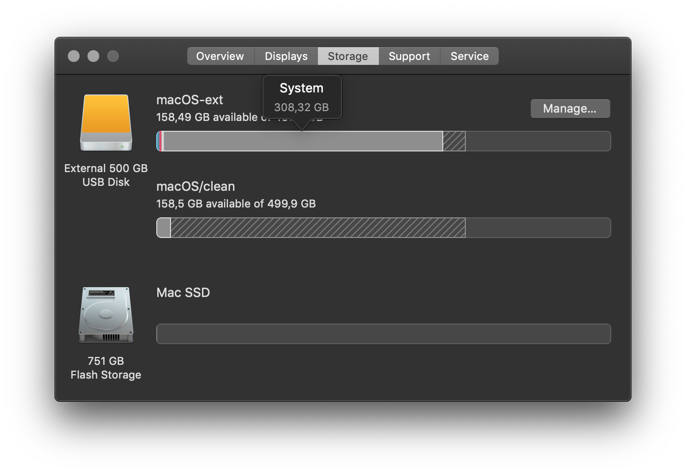Click the hatched purgeable area of macOS/clean bar

317,228
